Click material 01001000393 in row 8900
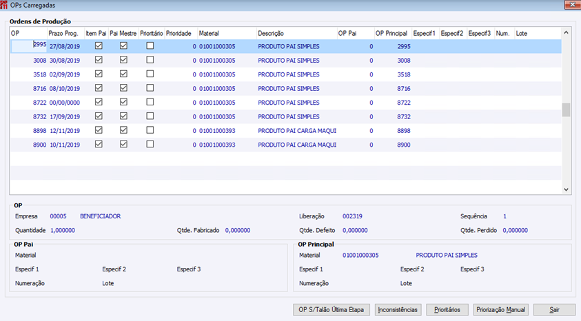 (x=217, y=145)
